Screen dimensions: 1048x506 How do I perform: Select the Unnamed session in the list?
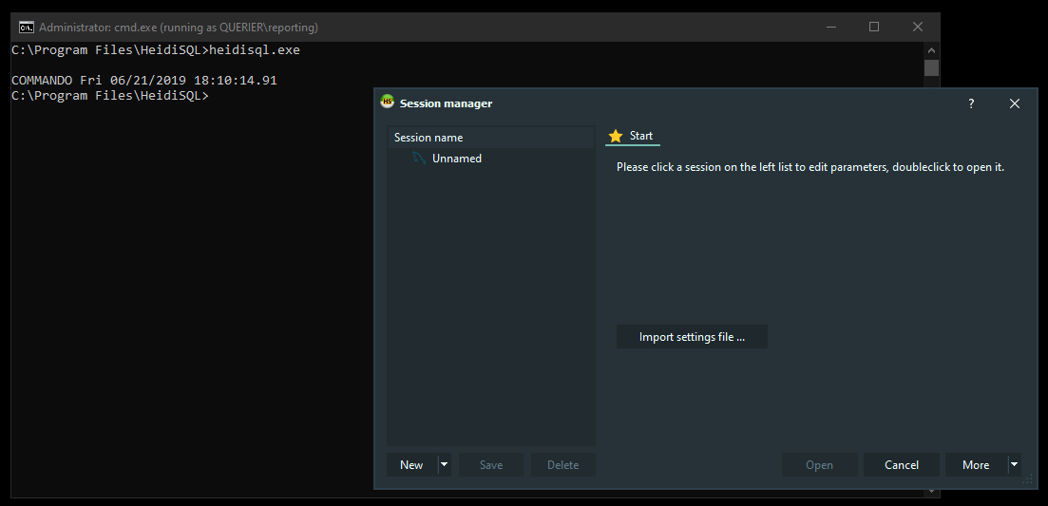tap(456, 159)
